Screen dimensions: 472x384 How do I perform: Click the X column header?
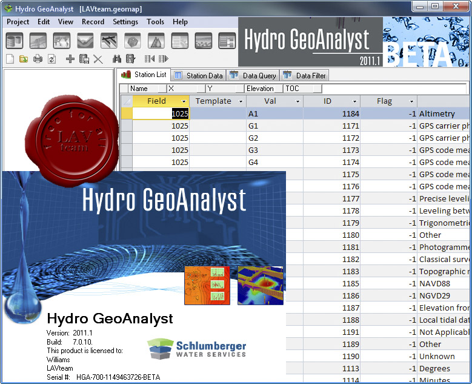(186, 89)
